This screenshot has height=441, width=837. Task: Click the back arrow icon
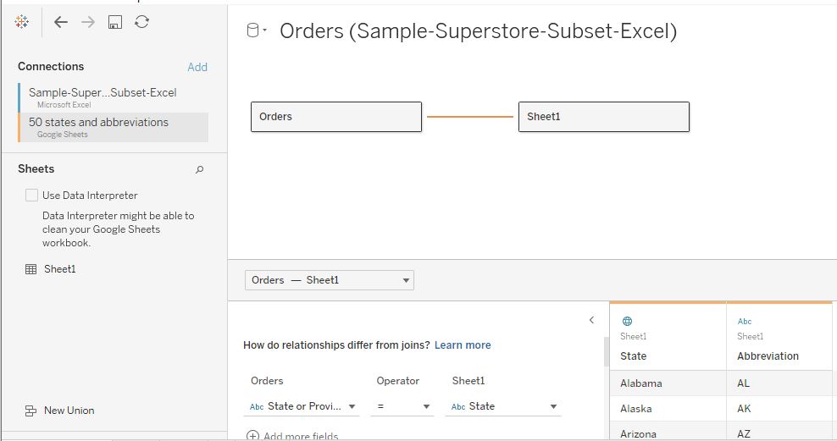click(x=61, y=22)
